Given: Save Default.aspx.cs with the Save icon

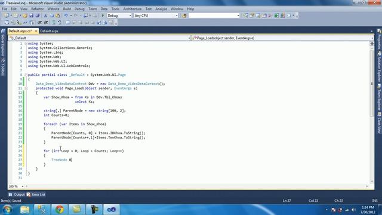Looking at the screenshot, I should (x=32, y=16).
